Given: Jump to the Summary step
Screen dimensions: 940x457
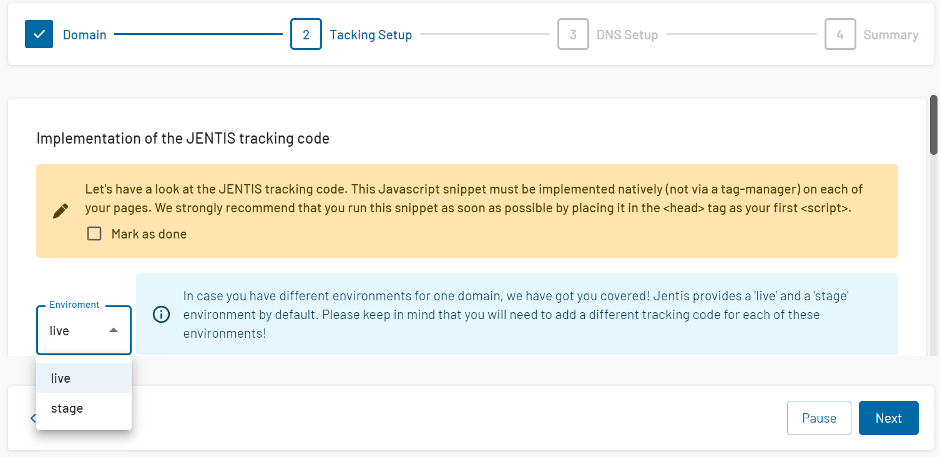Looking at the screenshot, I should [x=891, y=35].
